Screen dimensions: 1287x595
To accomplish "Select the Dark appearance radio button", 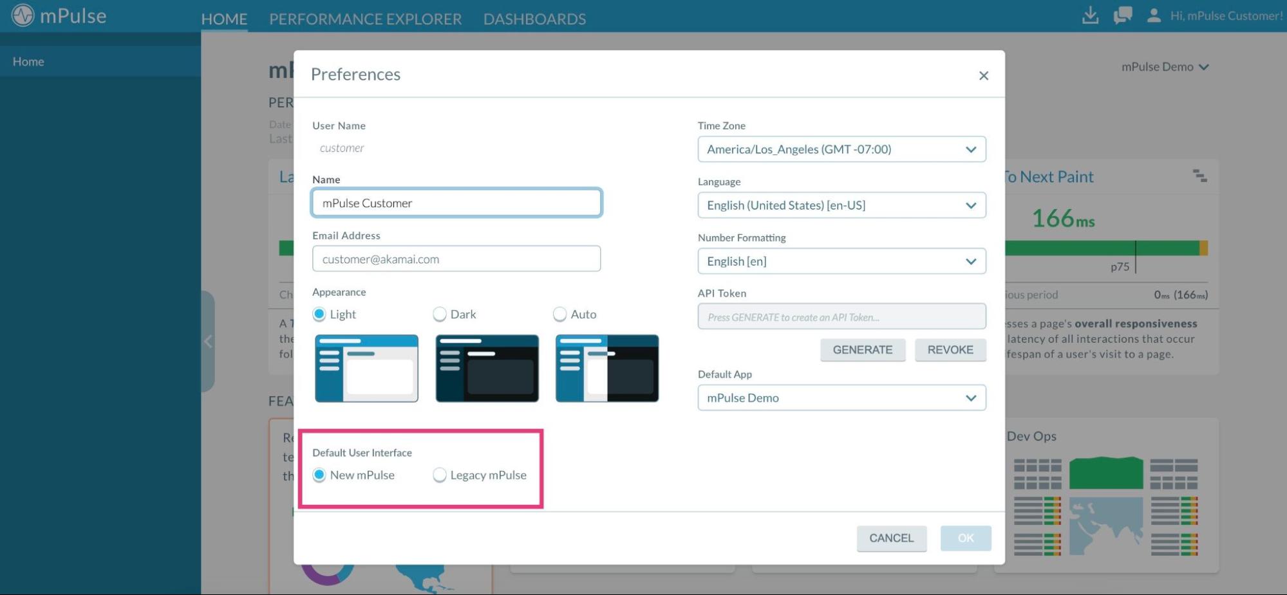I will (440, 315).
